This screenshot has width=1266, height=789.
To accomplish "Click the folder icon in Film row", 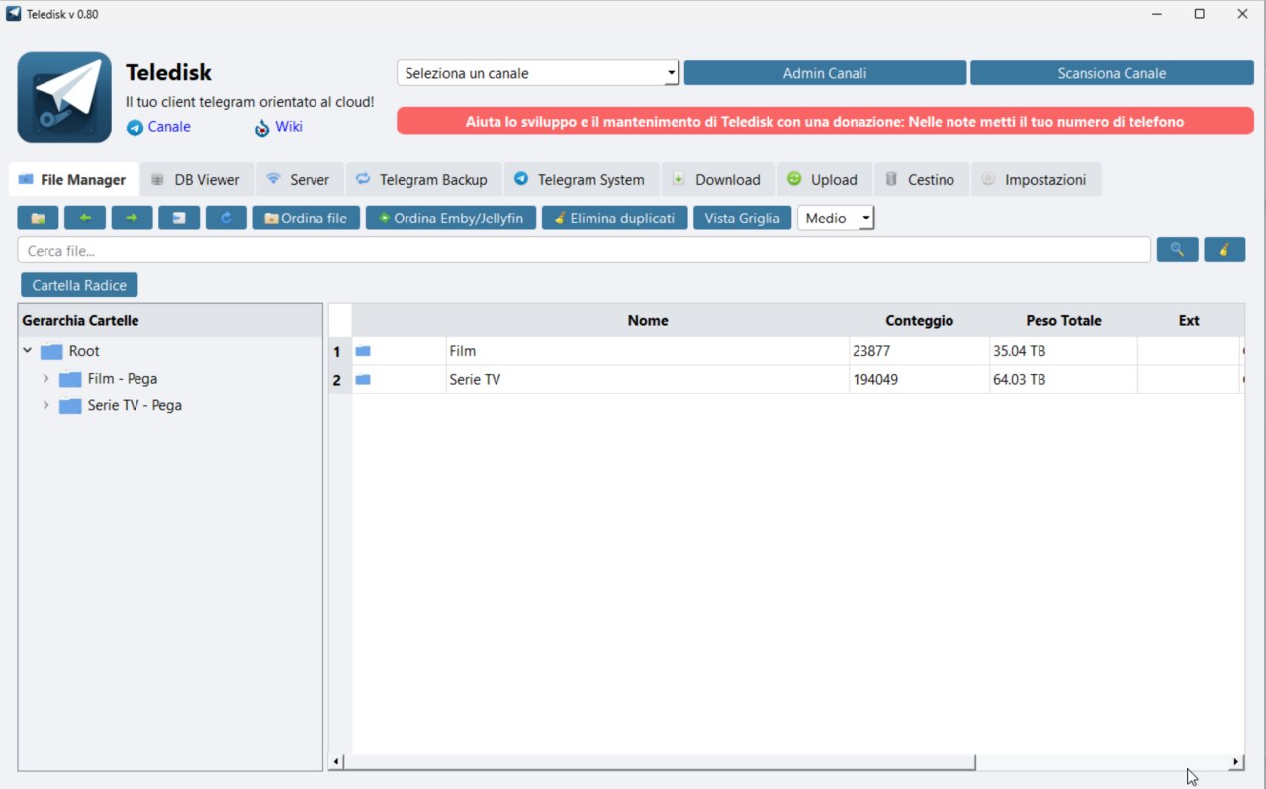I will (363, 351).
